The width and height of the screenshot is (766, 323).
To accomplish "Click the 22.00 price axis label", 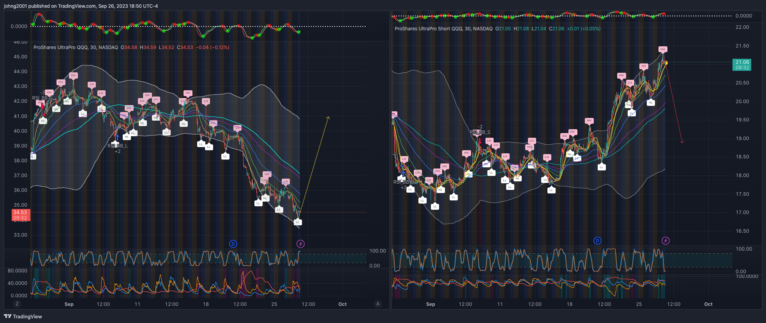I will click(x=742, y=27).
